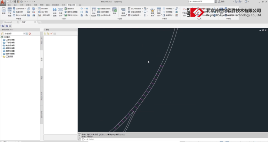The width and height of the screenshot is (268, 142).
Task: Switch to the 参数化 ribbon tab
Action: [29, 5]
